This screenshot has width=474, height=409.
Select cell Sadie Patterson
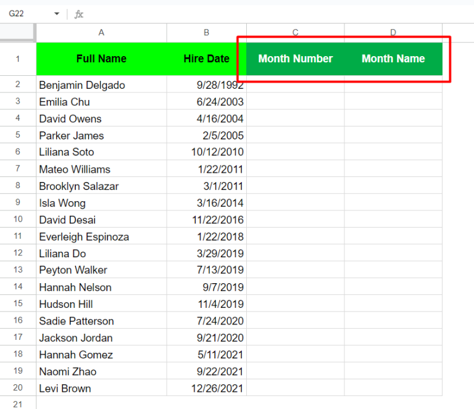[x=101, y=320]
